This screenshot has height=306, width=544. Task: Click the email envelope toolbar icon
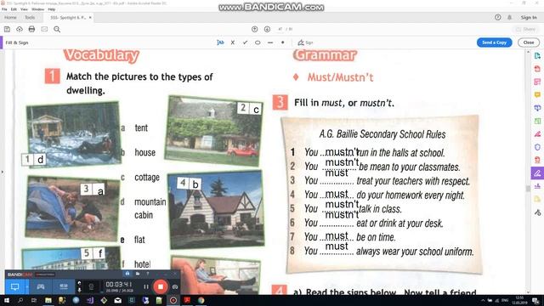(44, 30)
